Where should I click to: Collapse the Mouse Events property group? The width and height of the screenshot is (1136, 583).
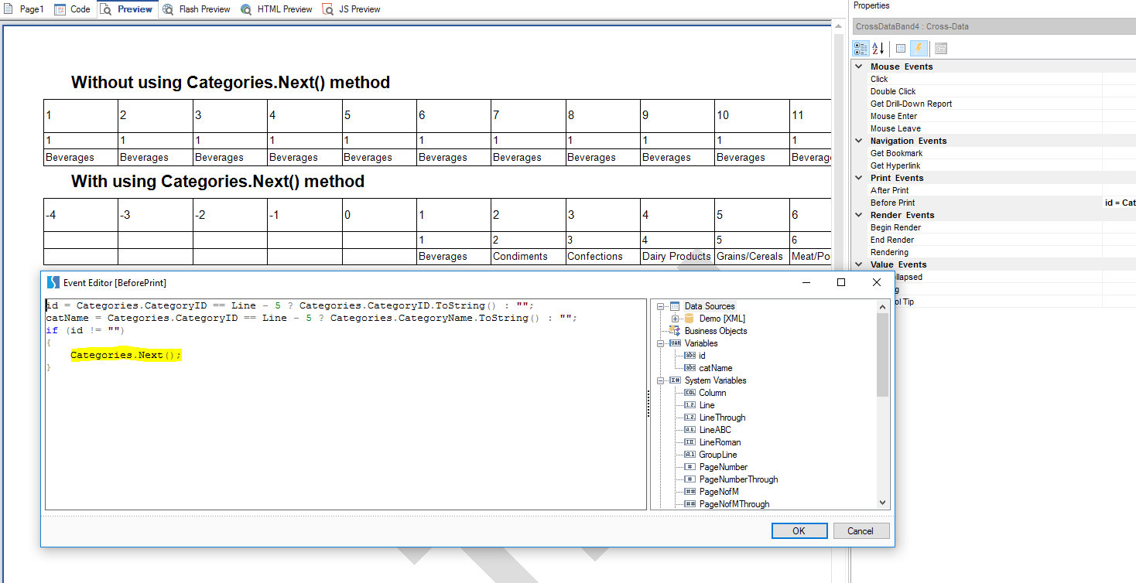[858, 66]
